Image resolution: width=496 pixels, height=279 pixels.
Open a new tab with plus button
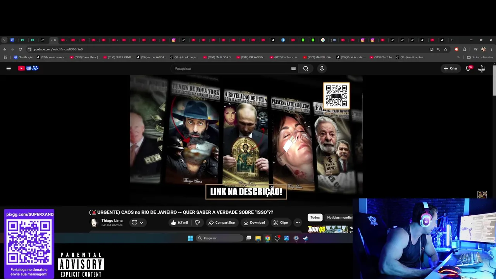pos(451,40)
